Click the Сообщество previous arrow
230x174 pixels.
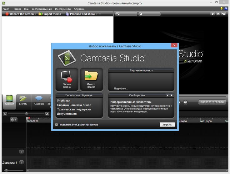167,95
